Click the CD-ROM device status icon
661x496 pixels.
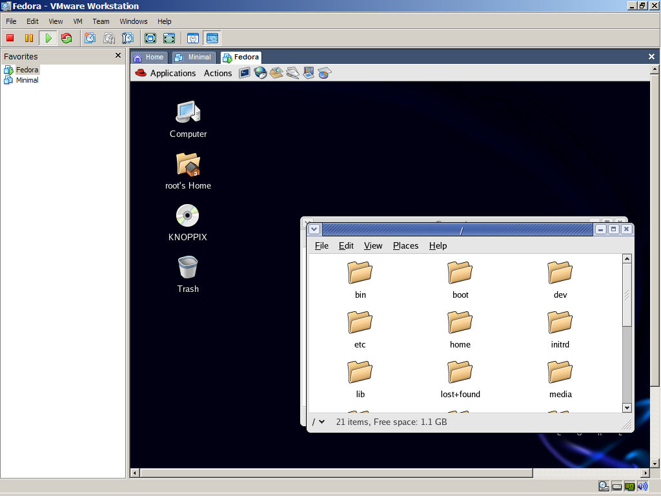[x=604, y=486]
